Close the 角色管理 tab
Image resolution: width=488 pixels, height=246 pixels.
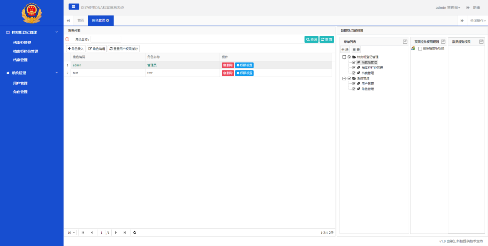pyautogui.click(x=108, y=20)
